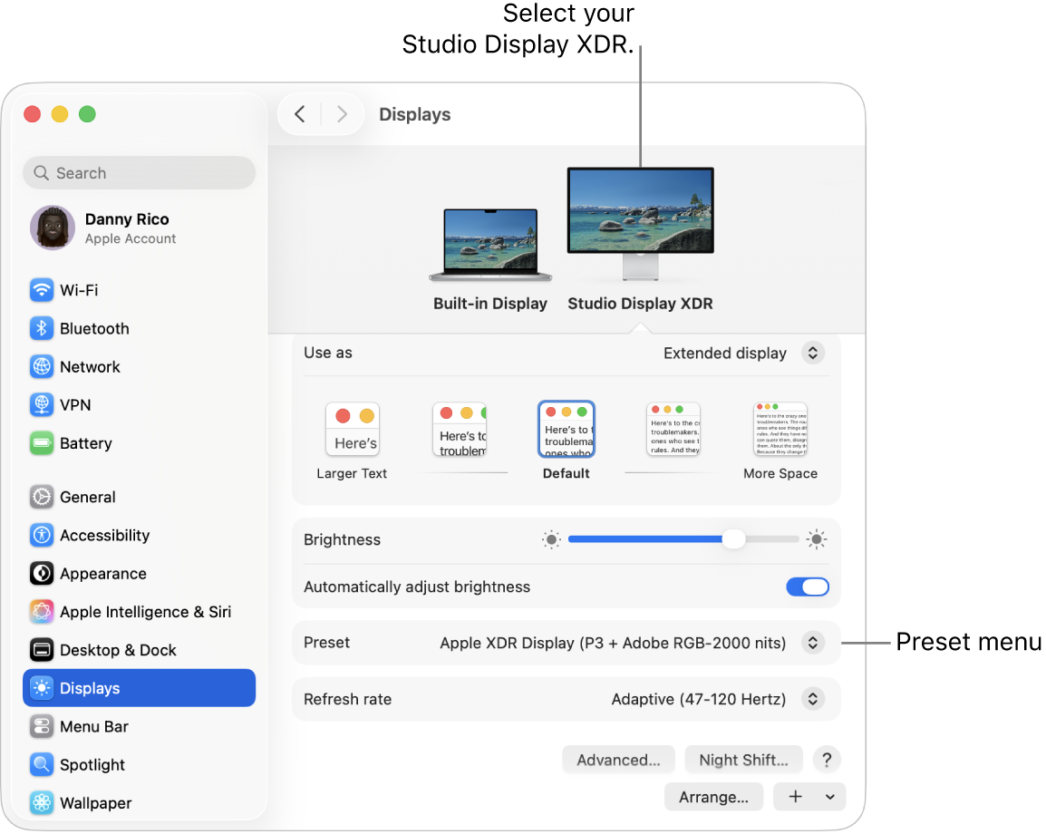1046x834 pixels.
Task: Click the Arrange displays button
Action: point(713,797)
